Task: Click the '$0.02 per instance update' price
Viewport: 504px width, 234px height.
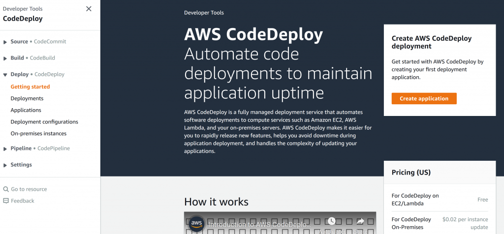Action: (x=465, y=223)
